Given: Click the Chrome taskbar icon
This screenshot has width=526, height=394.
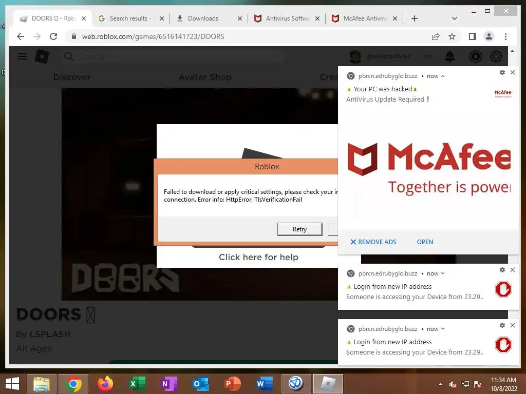Looking at the screenshot, I should 73,384.
